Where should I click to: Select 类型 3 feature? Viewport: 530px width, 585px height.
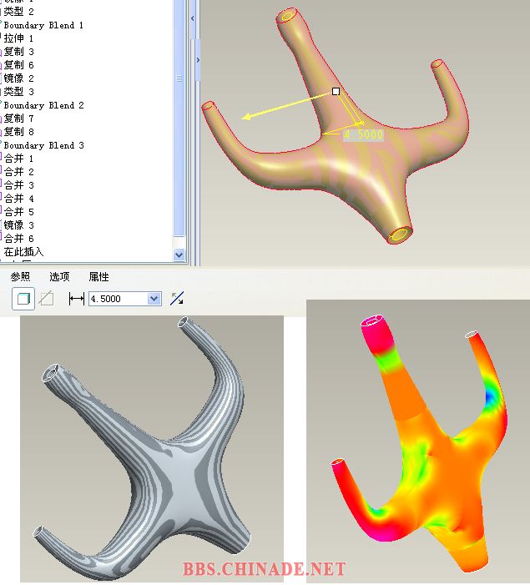(18, 92)
